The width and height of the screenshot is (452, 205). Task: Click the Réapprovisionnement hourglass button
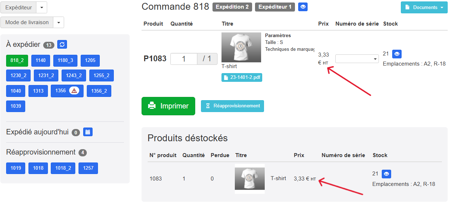coord(232,106)
